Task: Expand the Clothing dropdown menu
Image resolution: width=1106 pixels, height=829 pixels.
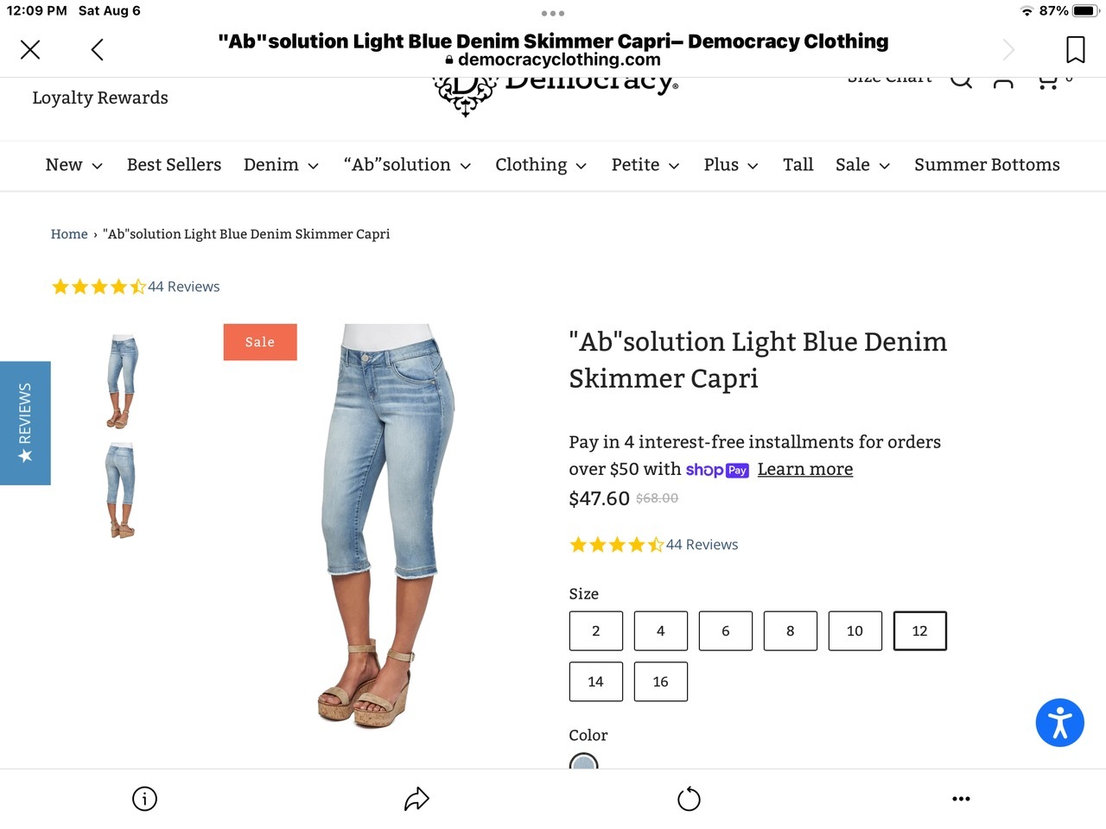Action: pos(541,165)
